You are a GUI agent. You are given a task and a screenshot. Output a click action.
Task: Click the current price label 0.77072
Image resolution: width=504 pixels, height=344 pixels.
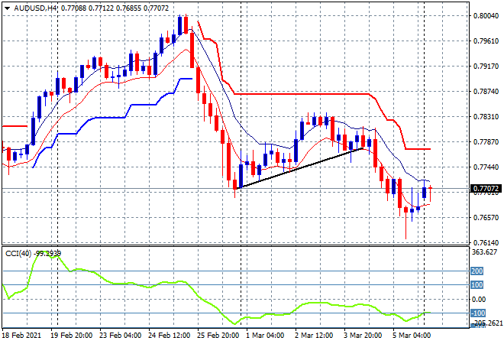[486, 189]
